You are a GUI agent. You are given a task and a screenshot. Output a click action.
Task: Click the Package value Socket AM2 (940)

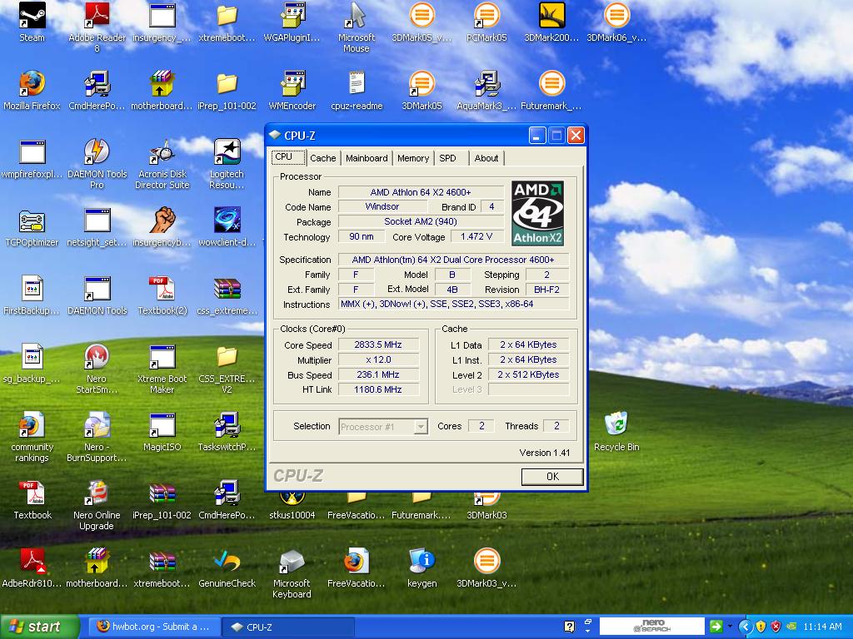point(421,221)
